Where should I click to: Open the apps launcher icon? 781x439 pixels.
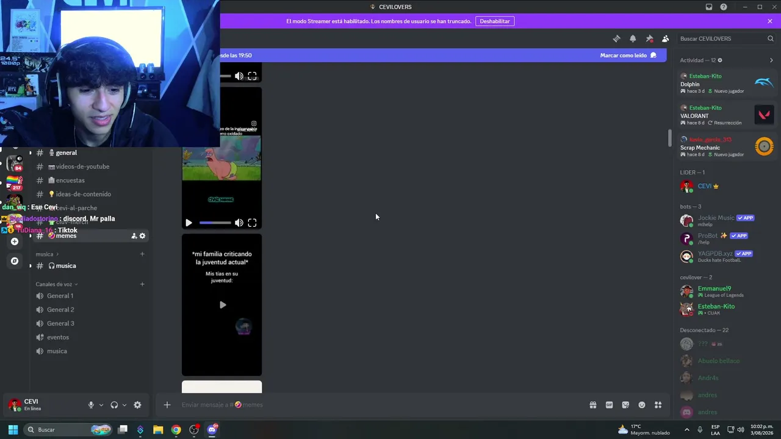point(658,405)
